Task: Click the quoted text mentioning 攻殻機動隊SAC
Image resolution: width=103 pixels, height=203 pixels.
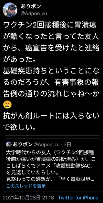Action: point(51,166)
